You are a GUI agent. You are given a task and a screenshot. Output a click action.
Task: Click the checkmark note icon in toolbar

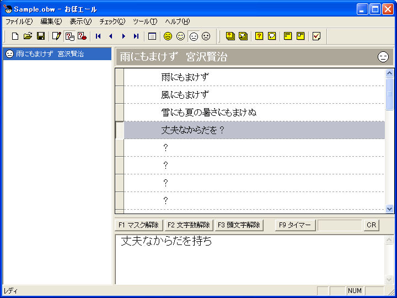pyautogui.click(x=316, y=36)
